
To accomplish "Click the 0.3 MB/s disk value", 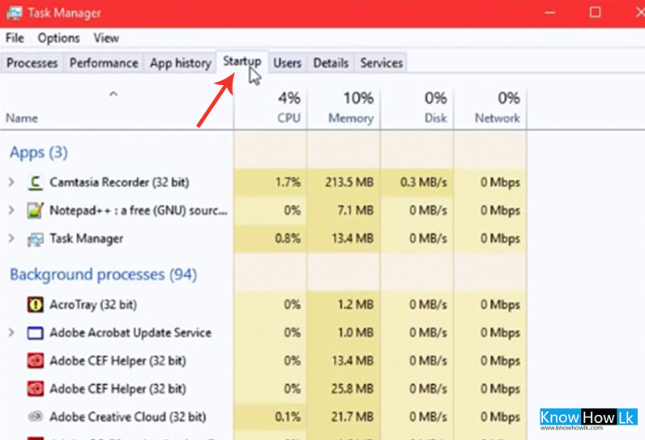I will click(x=423, y=182).
